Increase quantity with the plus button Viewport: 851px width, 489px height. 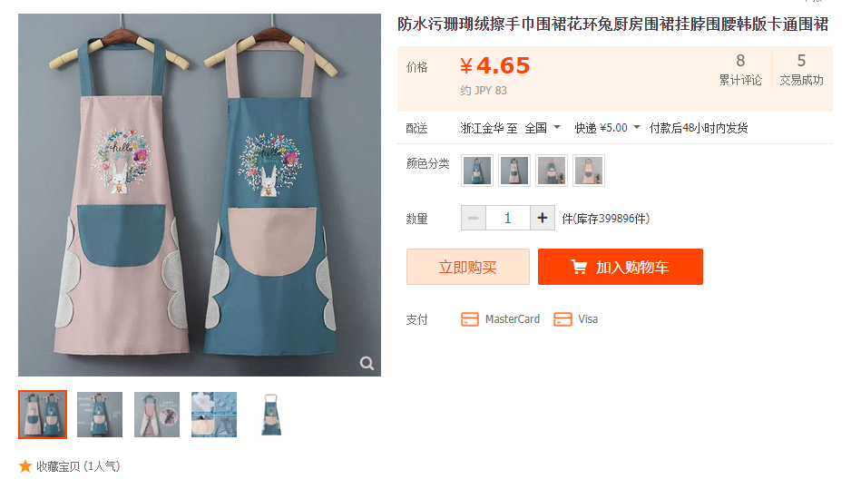(x=543, y=218)
